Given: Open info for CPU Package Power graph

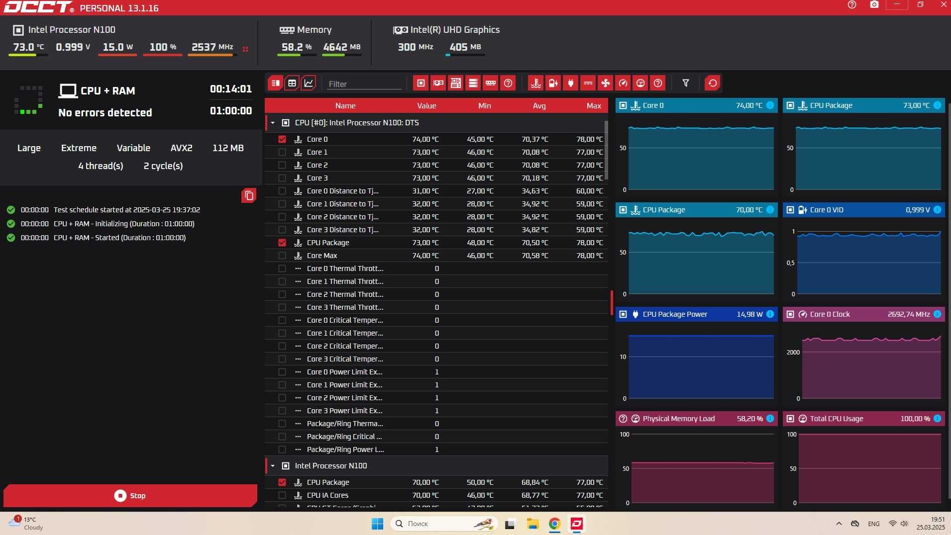Looking at the screenshot, I should click(x=770, y=314).
